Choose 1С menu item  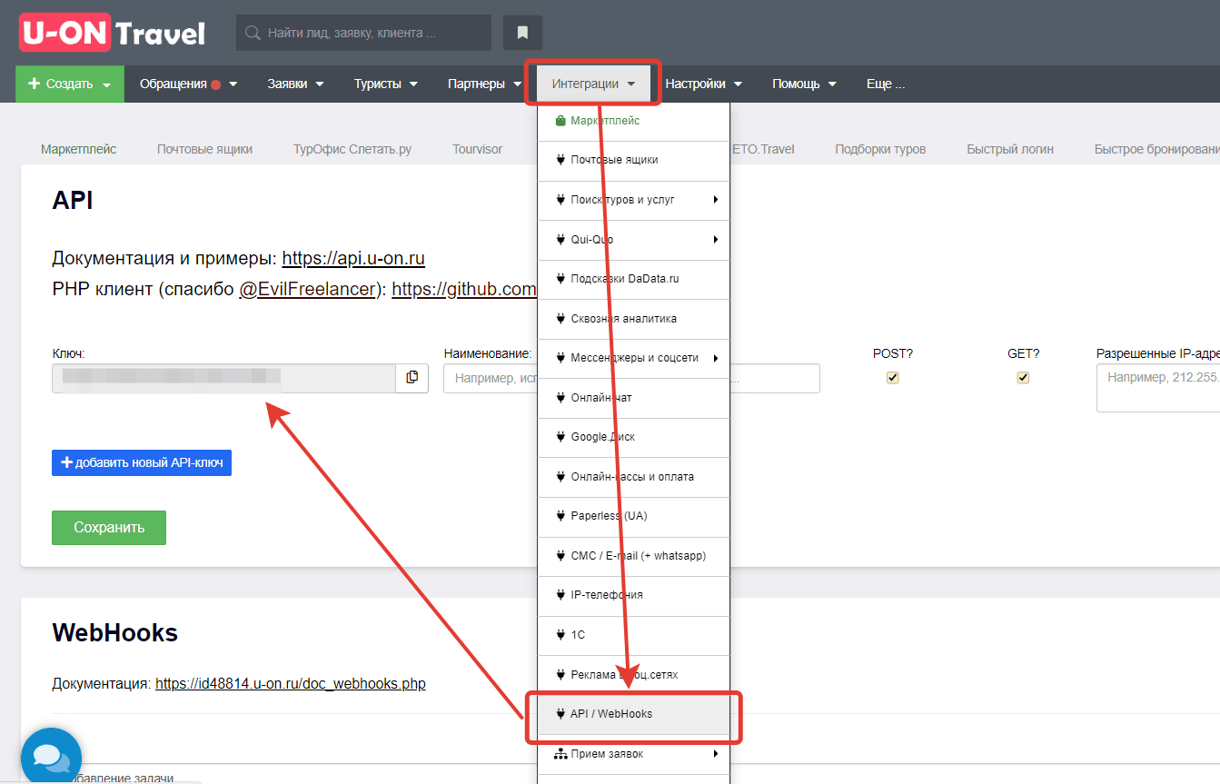[x=633, y=635]
